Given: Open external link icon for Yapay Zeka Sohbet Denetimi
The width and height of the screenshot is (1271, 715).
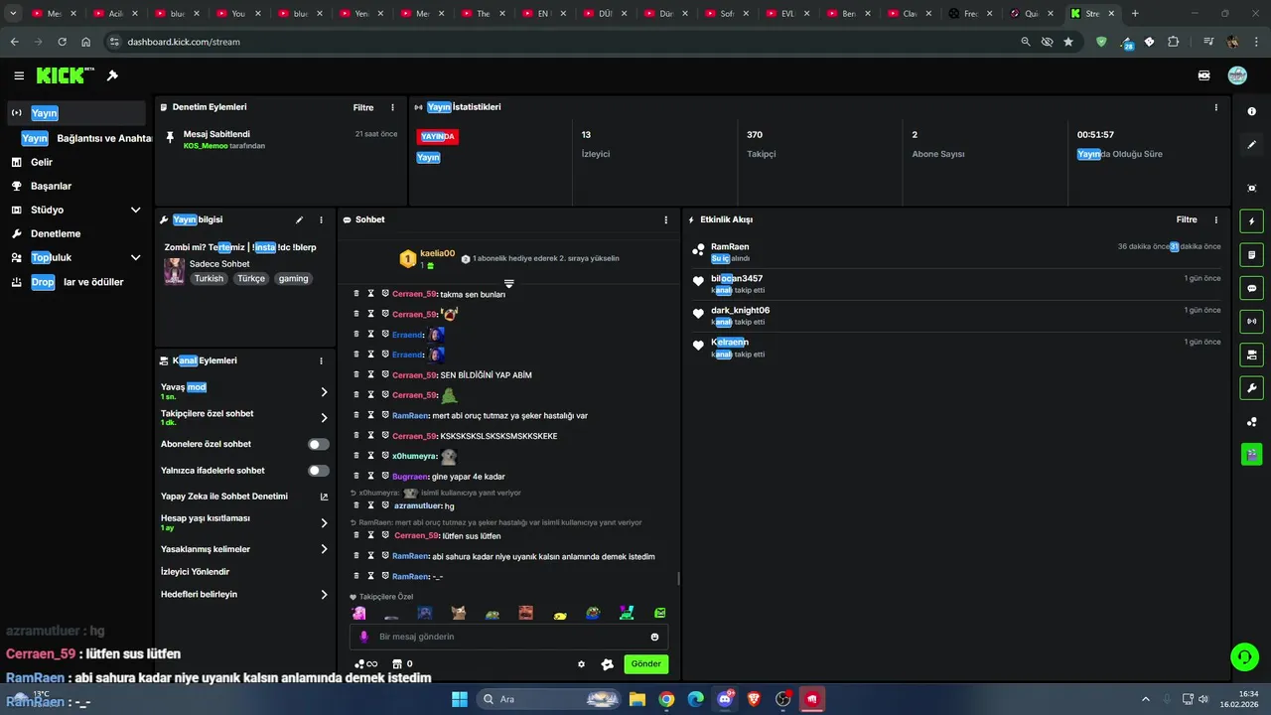Looking at the screenshot, I should [324, 497].
